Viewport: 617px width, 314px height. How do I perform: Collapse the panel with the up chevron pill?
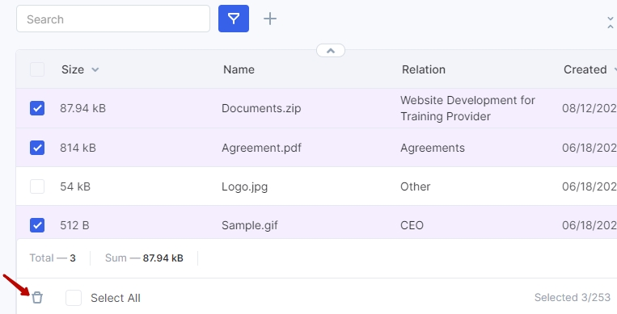click(x=331, y=50)
